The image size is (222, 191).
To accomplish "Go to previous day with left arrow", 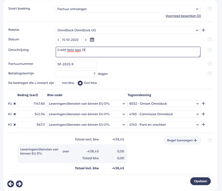I will click(x=58, y=40).
